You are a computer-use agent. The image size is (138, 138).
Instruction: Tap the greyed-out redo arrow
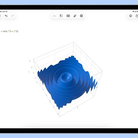click(x=12, y=16)
